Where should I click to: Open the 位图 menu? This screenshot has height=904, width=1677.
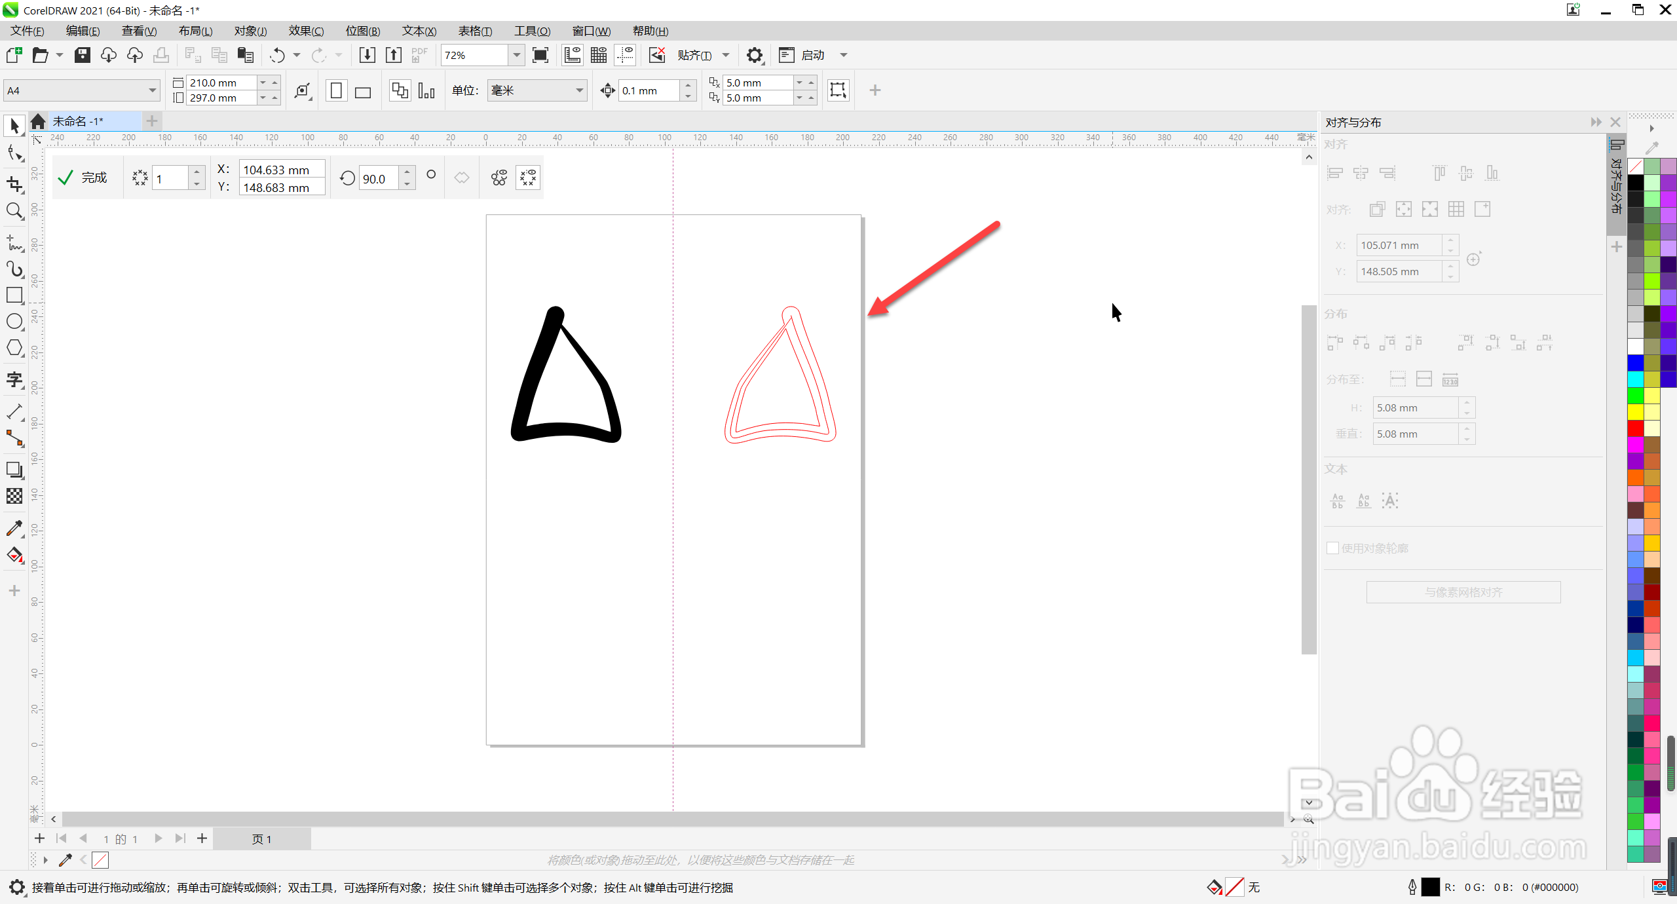363,31
